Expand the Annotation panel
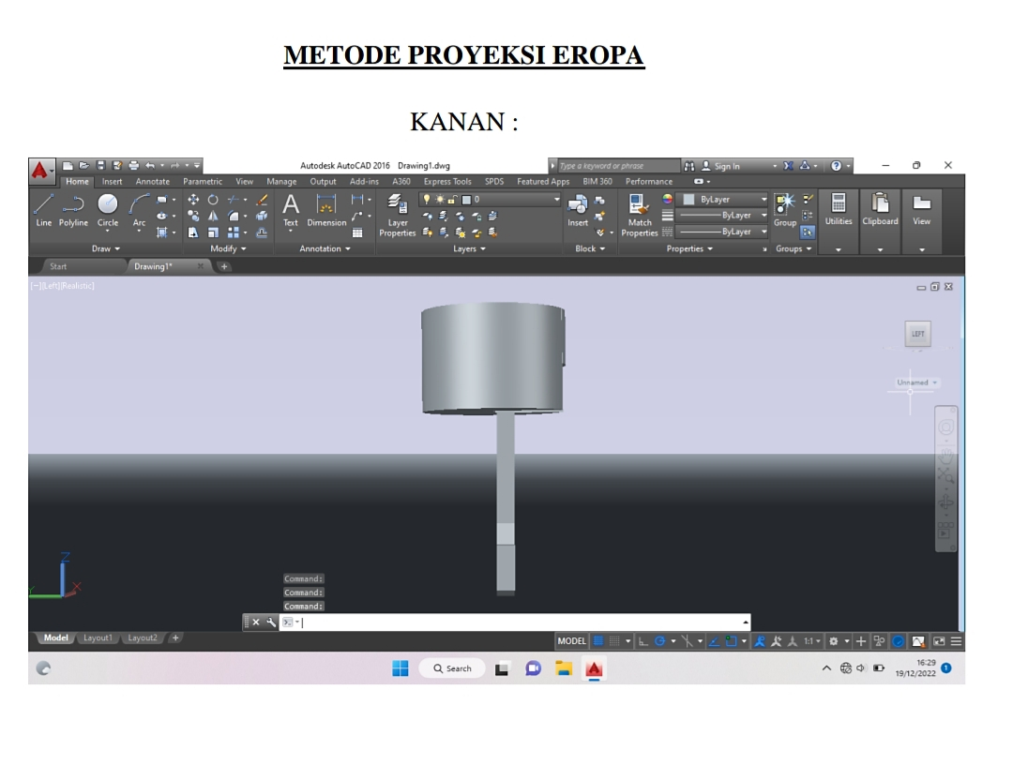 tap(325, 248)
